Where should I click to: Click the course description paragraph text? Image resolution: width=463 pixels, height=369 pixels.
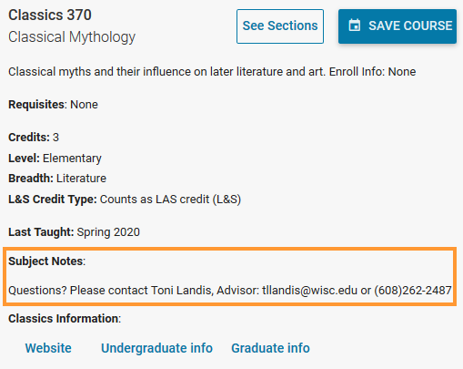(212, 72)
